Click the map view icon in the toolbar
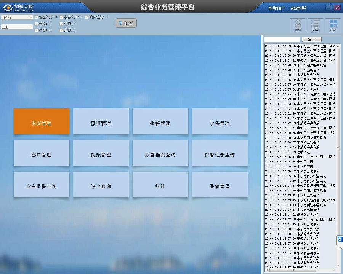 [x=298, y=23]
